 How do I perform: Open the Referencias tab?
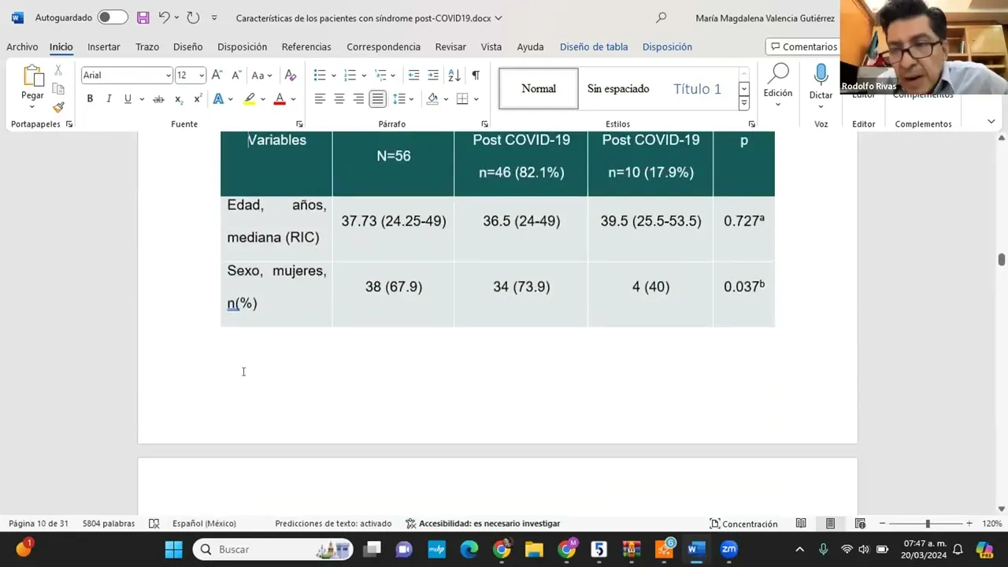[306, 46]
